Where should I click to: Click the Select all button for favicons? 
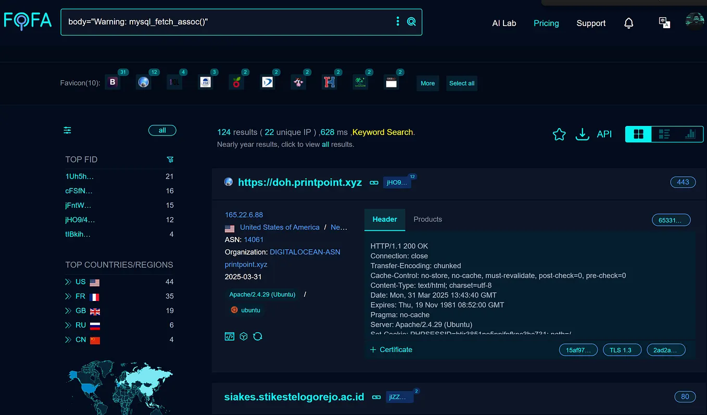pos(461,83)
